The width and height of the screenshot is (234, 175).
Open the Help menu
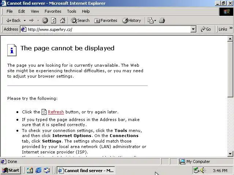click(x=86, y=11)
